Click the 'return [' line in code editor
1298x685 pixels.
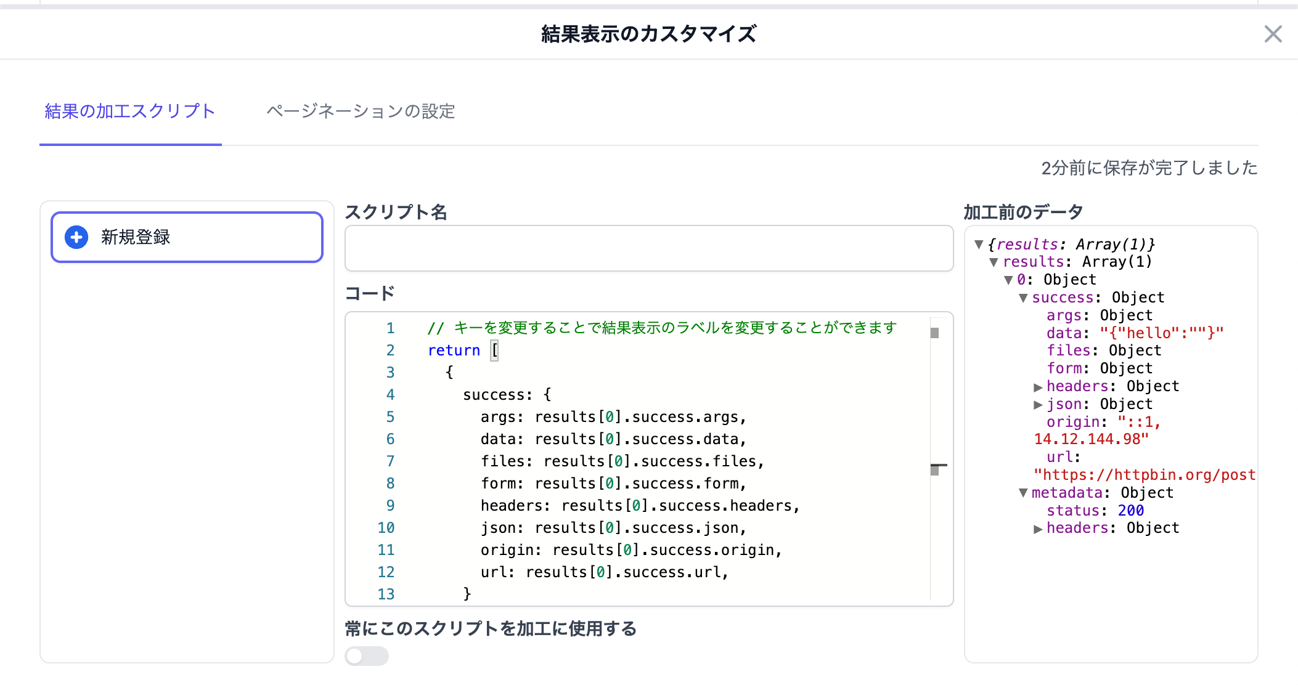click(x=463, y=350)
